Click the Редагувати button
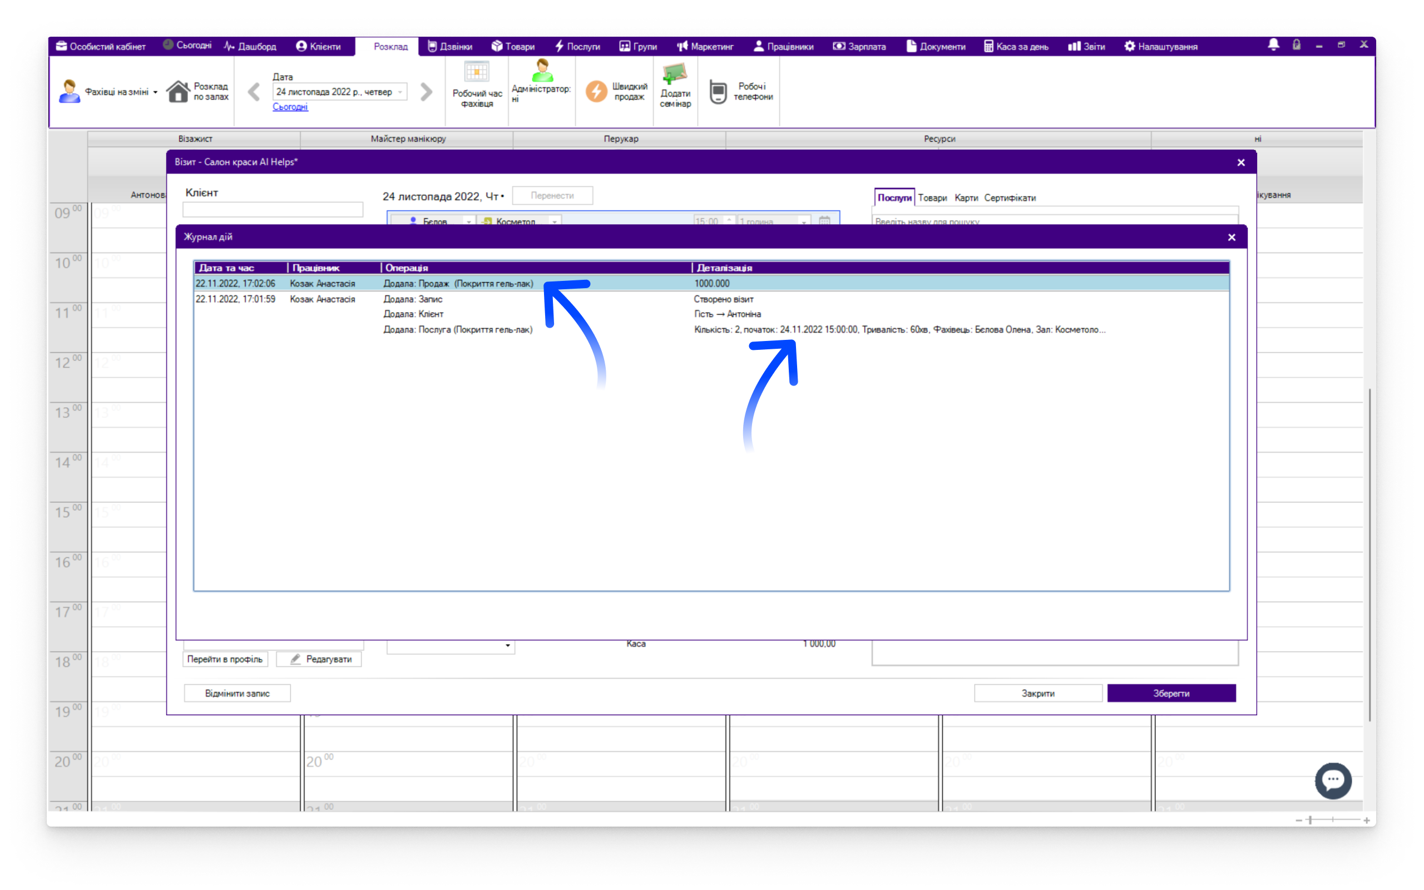 coord(319,659)
